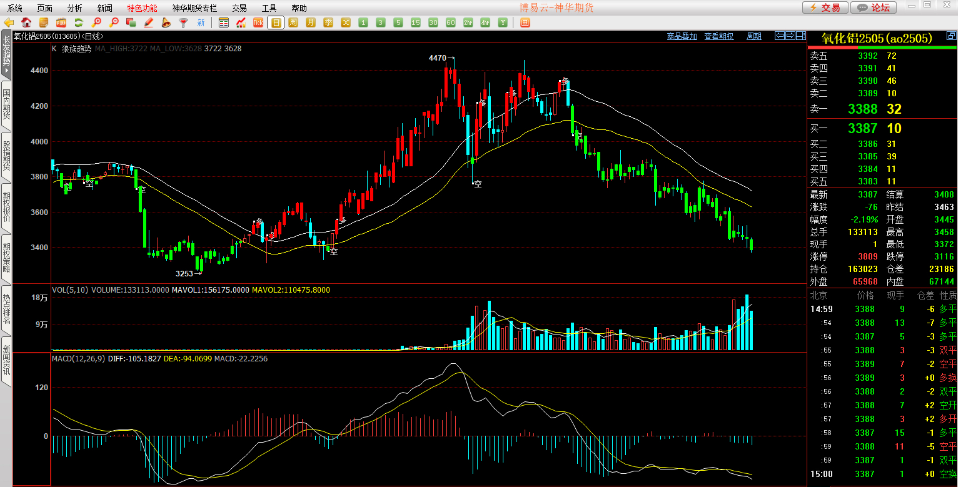Go to home page via red house icon
This screenshot has height=487, width=958.
pos(26,23)
